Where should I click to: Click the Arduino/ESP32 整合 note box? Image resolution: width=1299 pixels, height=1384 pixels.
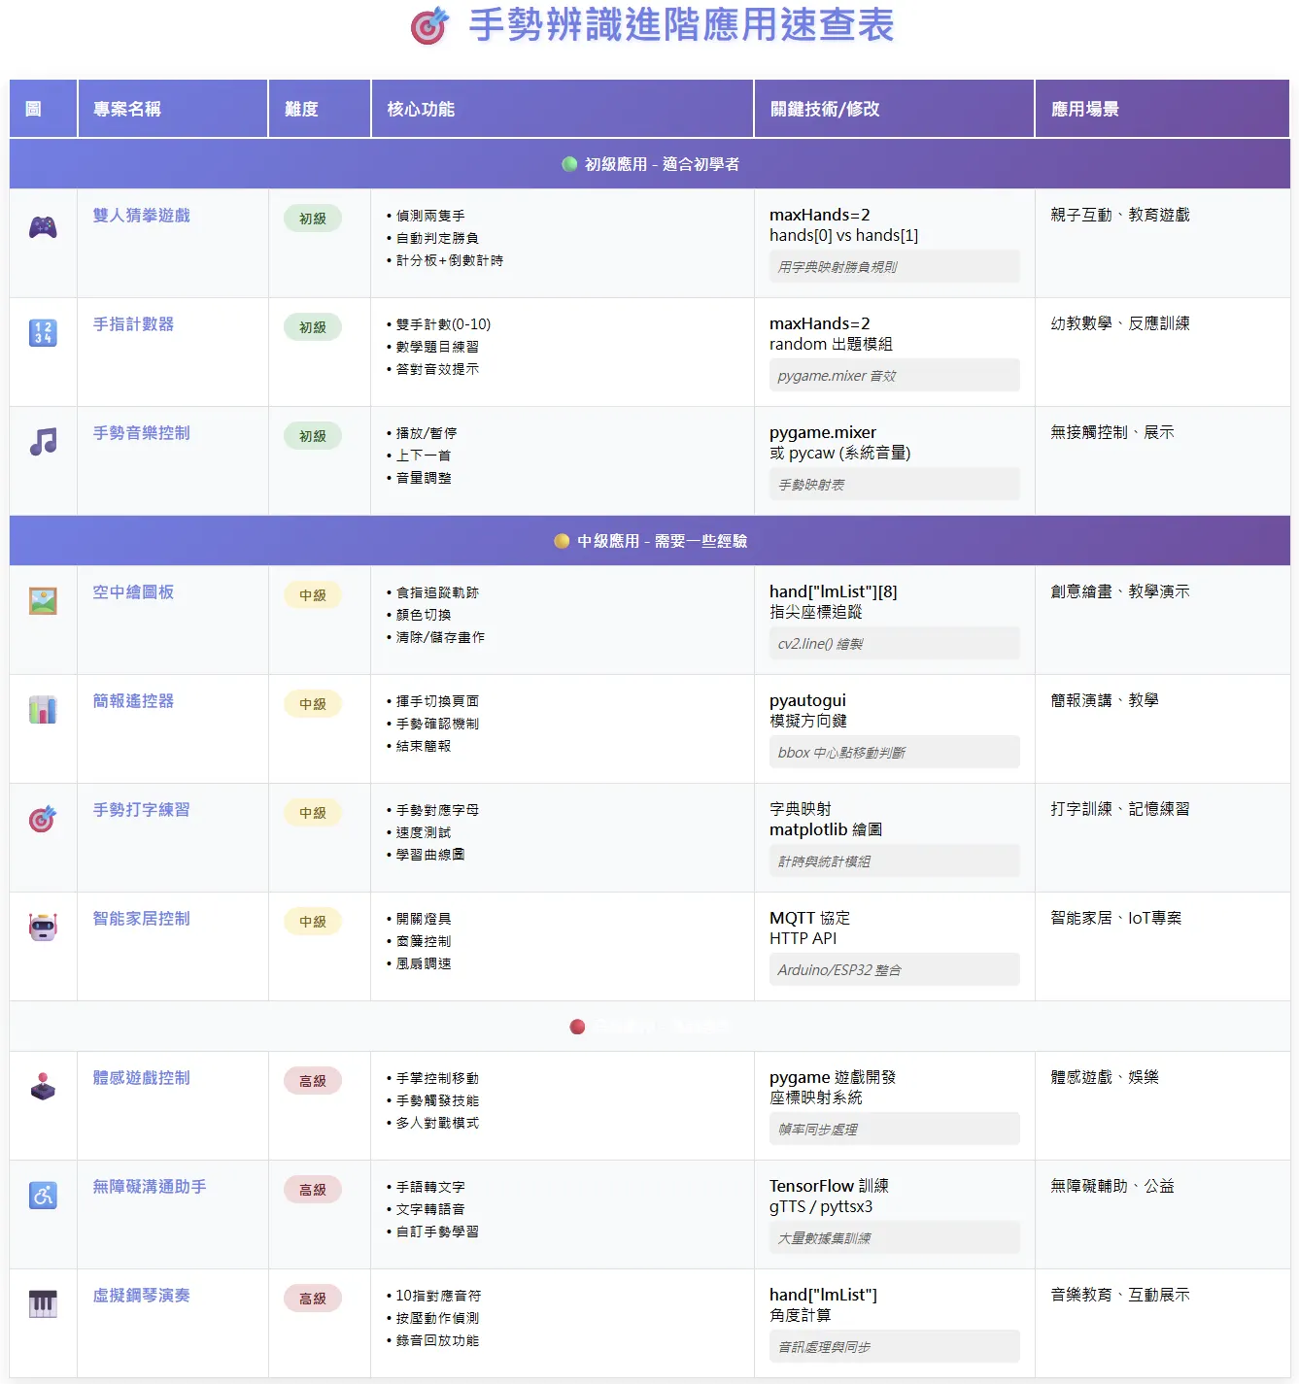point(894,970)
